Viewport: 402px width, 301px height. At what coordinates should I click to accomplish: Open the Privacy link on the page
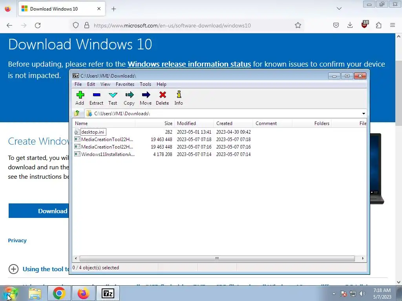(17, 240)
